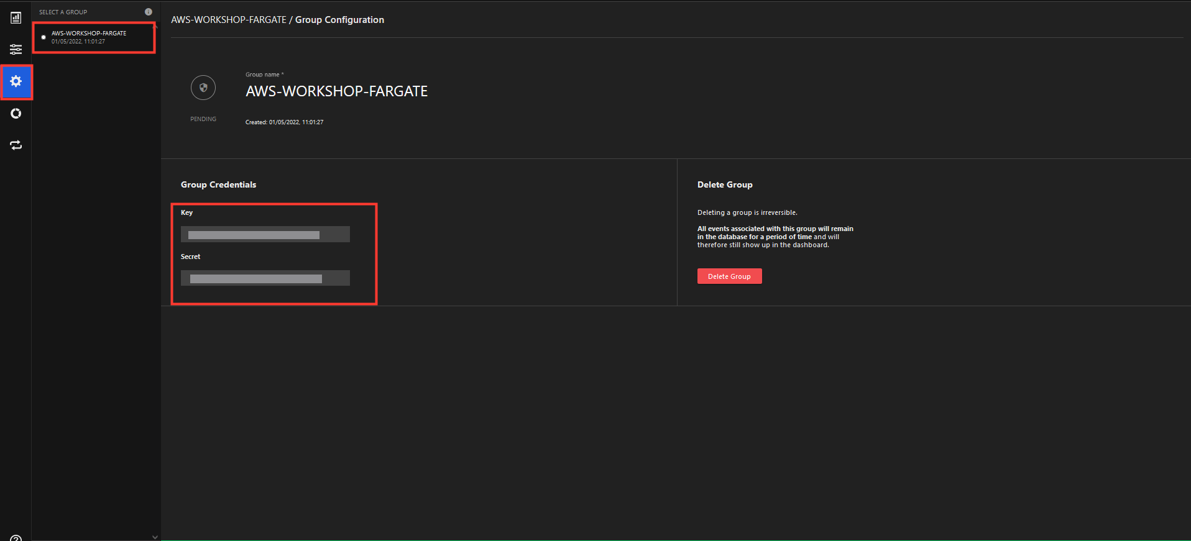
Task: Open the gear settings icon in sidebar
Action: tap(16, 81)
